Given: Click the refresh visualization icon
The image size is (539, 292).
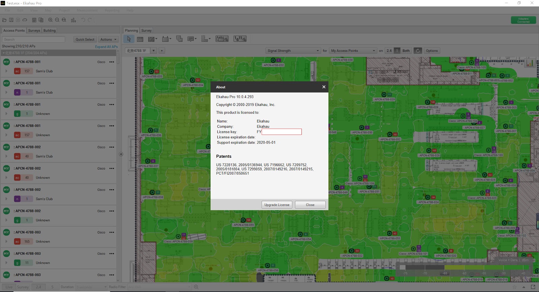Looking at the screenshot, I should point(418,51).
